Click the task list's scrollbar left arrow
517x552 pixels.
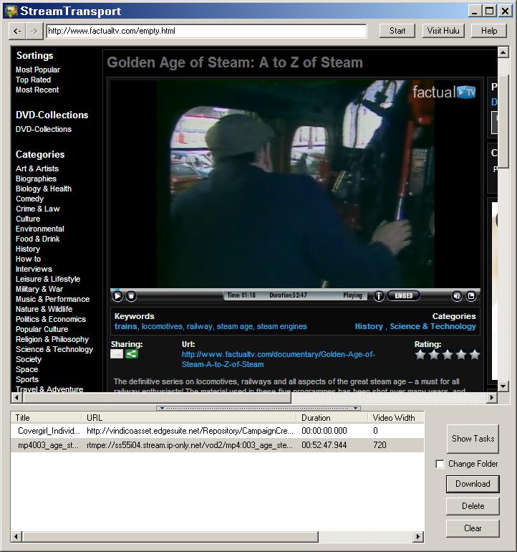16,537
